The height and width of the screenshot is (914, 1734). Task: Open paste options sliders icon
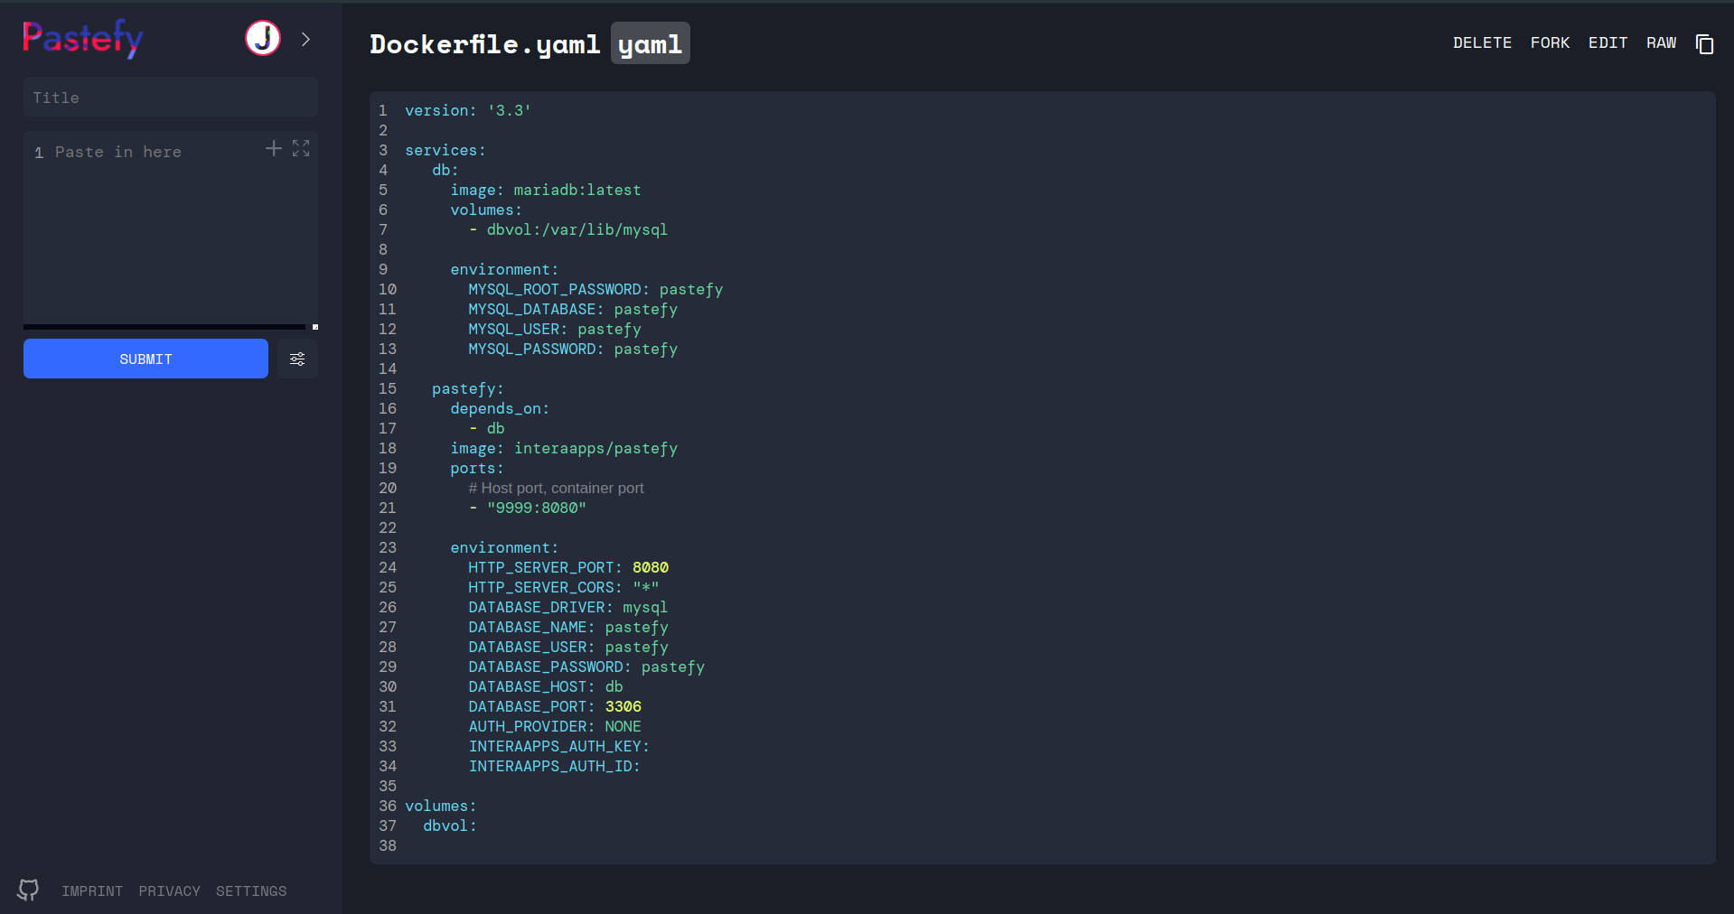point(297,359)
